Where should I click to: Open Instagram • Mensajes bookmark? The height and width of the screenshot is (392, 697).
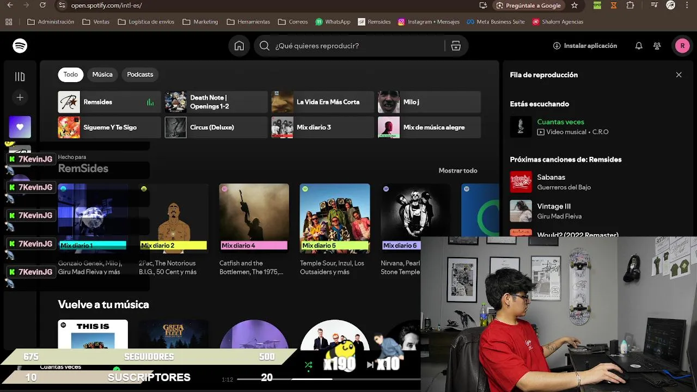point(429,22)
